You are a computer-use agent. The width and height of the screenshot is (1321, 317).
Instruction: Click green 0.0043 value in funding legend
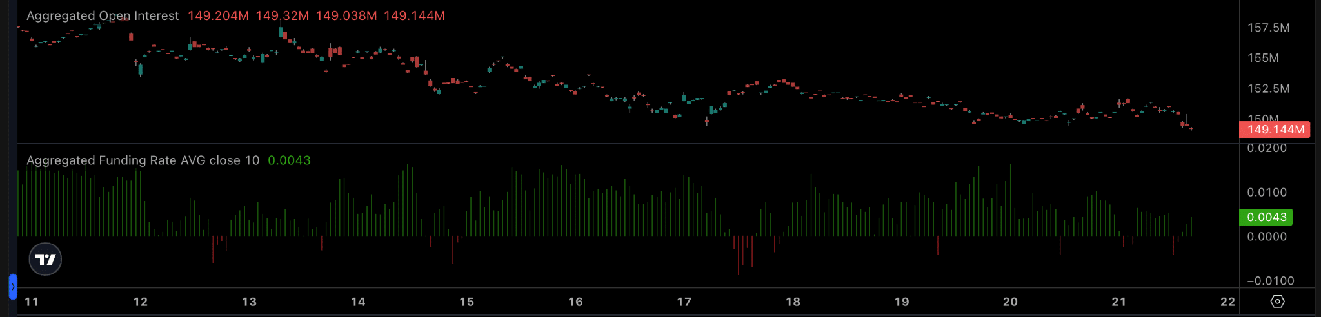(x=289, y=160)
